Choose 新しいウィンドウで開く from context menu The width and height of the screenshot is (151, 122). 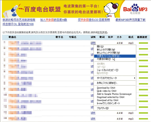coord(108,53)
